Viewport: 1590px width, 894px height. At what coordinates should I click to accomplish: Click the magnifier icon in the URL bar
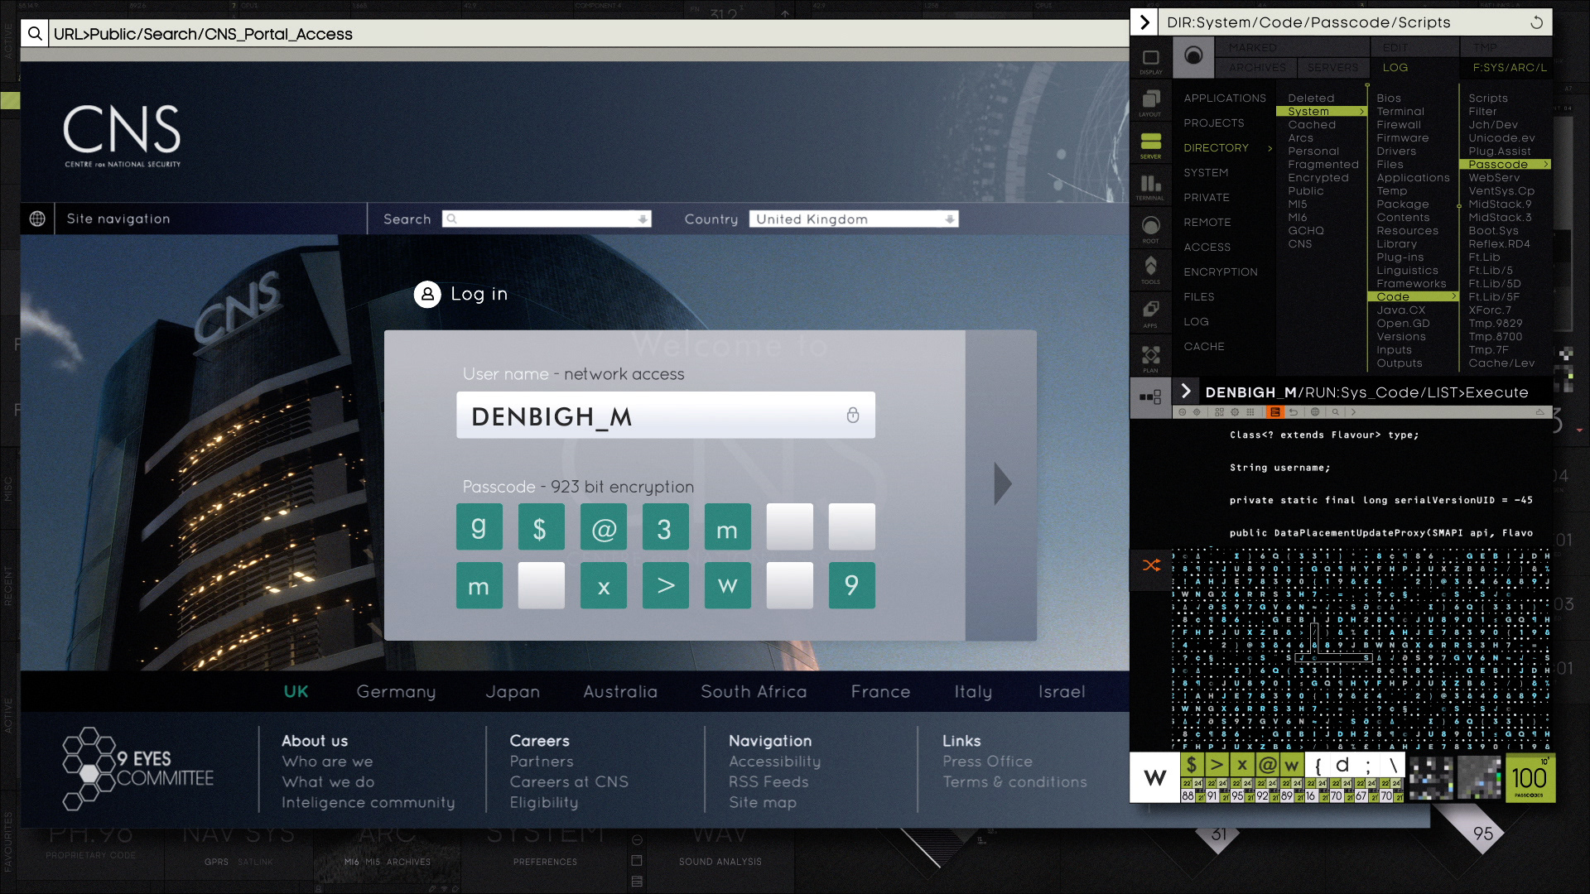click(x=35, y=34)
